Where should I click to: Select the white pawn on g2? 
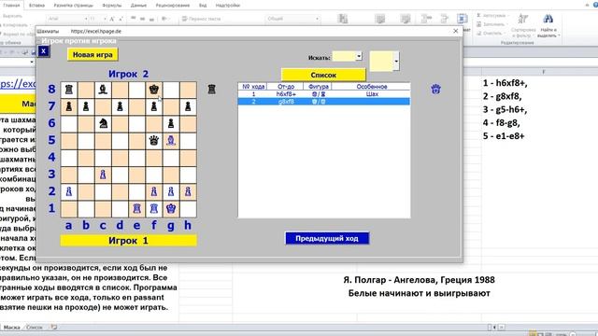171,191
